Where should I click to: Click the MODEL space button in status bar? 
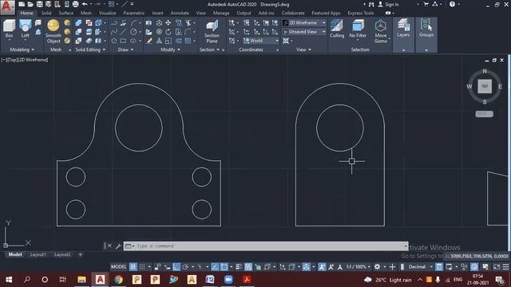pyautogui.click(x=119, y=267)
